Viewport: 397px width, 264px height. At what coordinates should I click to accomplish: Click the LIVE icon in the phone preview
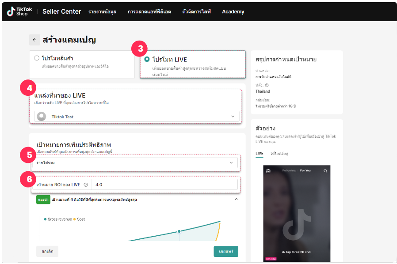pyautogui.click(x=268, y=171)
